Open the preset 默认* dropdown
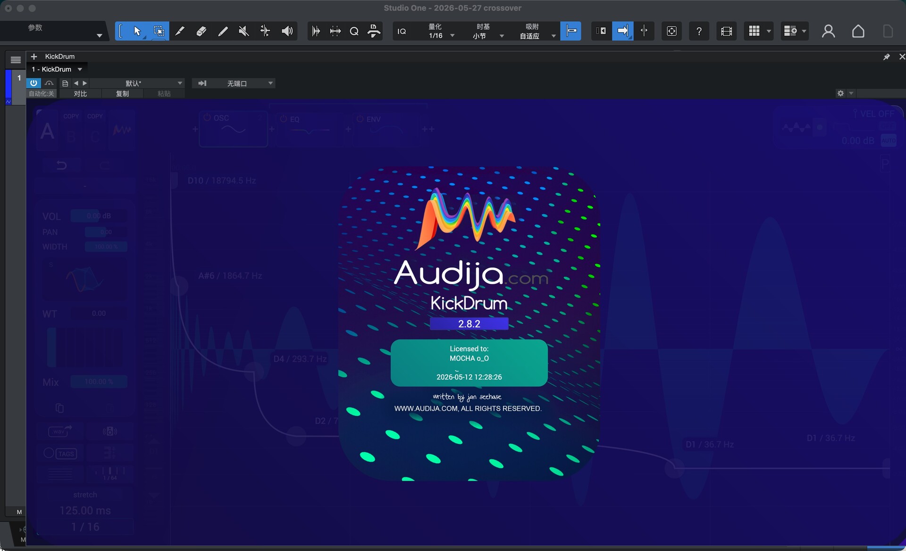This screenshot has height=551, width=906. click(137, 83)
